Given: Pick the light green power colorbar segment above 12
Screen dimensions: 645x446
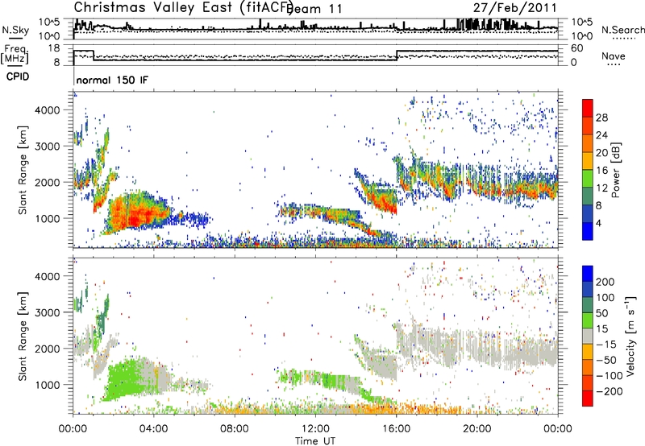Looking at the screenshot, I should click(588, 179).
